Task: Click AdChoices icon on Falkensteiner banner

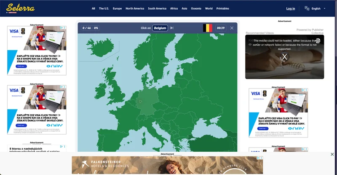Action: (258, 158)
